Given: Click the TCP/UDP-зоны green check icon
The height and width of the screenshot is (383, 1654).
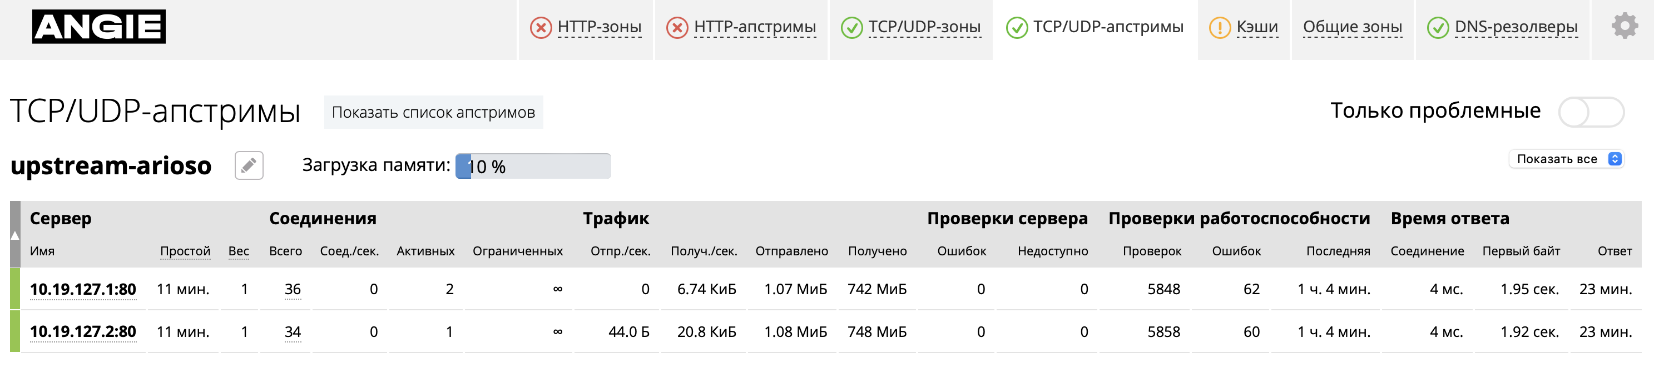Looking at the screenshot, I should coord(851,28).
